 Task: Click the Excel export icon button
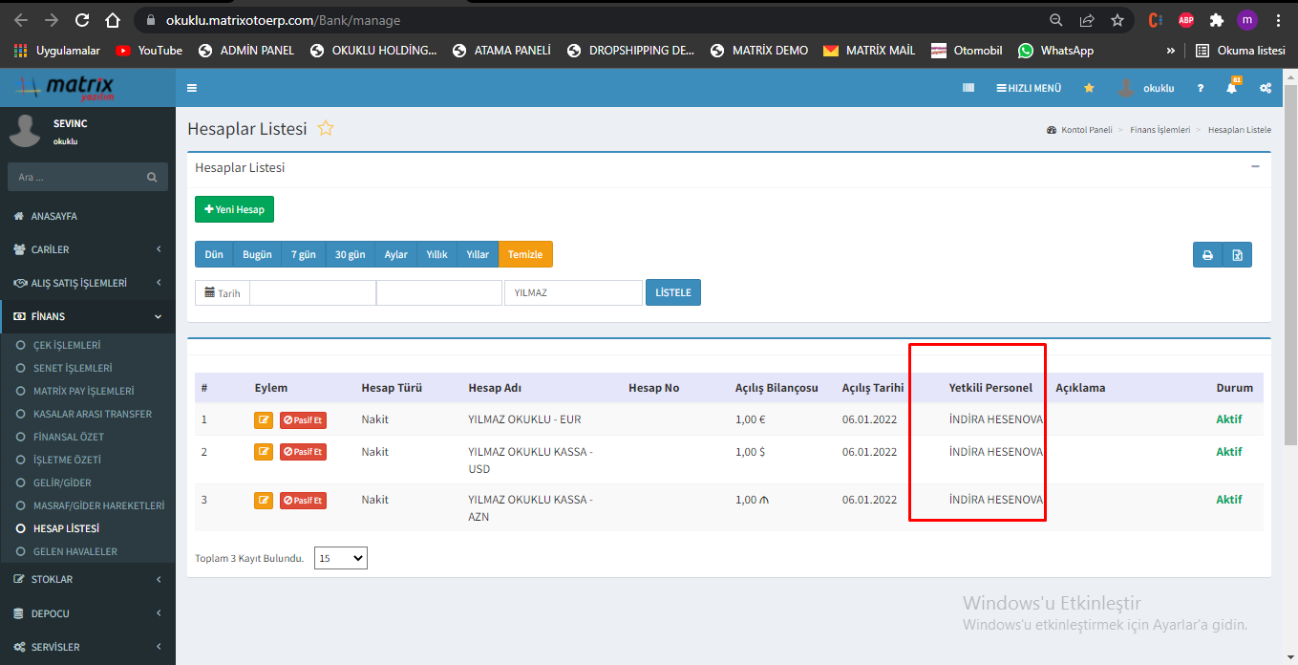(1237, 255)
